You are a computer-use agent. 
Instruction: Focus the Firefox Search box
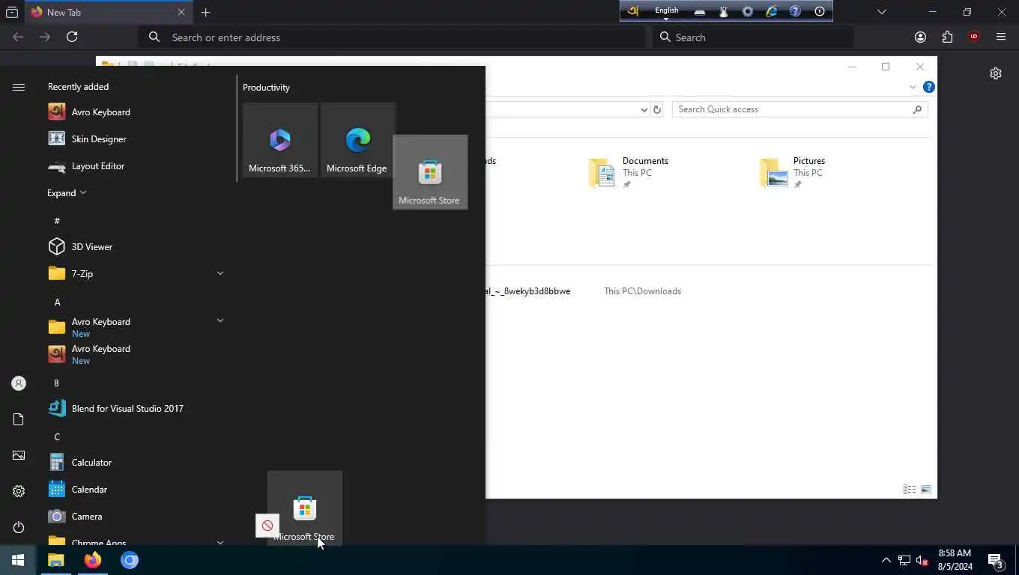click(753, 37)
